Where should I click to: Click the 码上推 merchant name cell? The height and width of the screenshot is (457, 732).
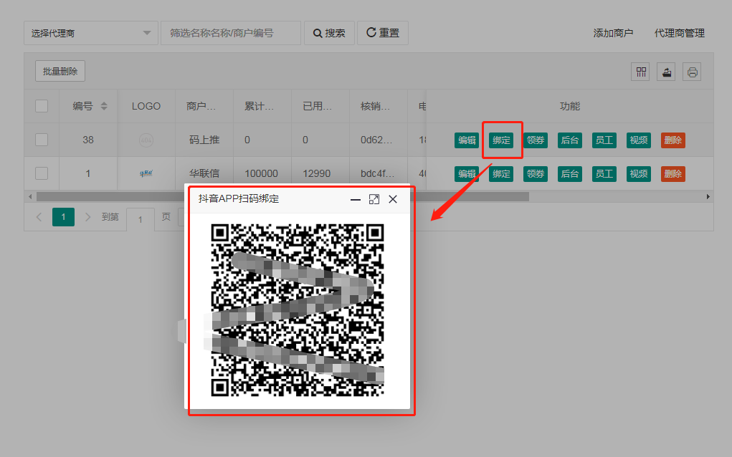[x=204, y=140]
